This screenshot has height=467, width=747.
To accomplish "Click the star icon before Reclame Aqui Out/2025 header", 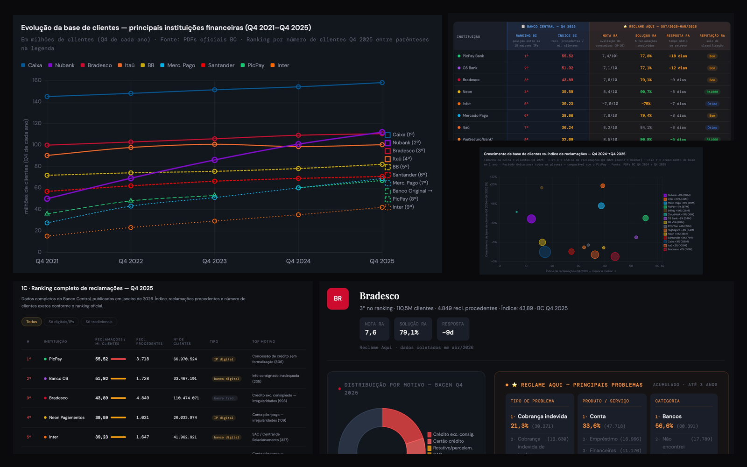I will [x=625, y=27].
